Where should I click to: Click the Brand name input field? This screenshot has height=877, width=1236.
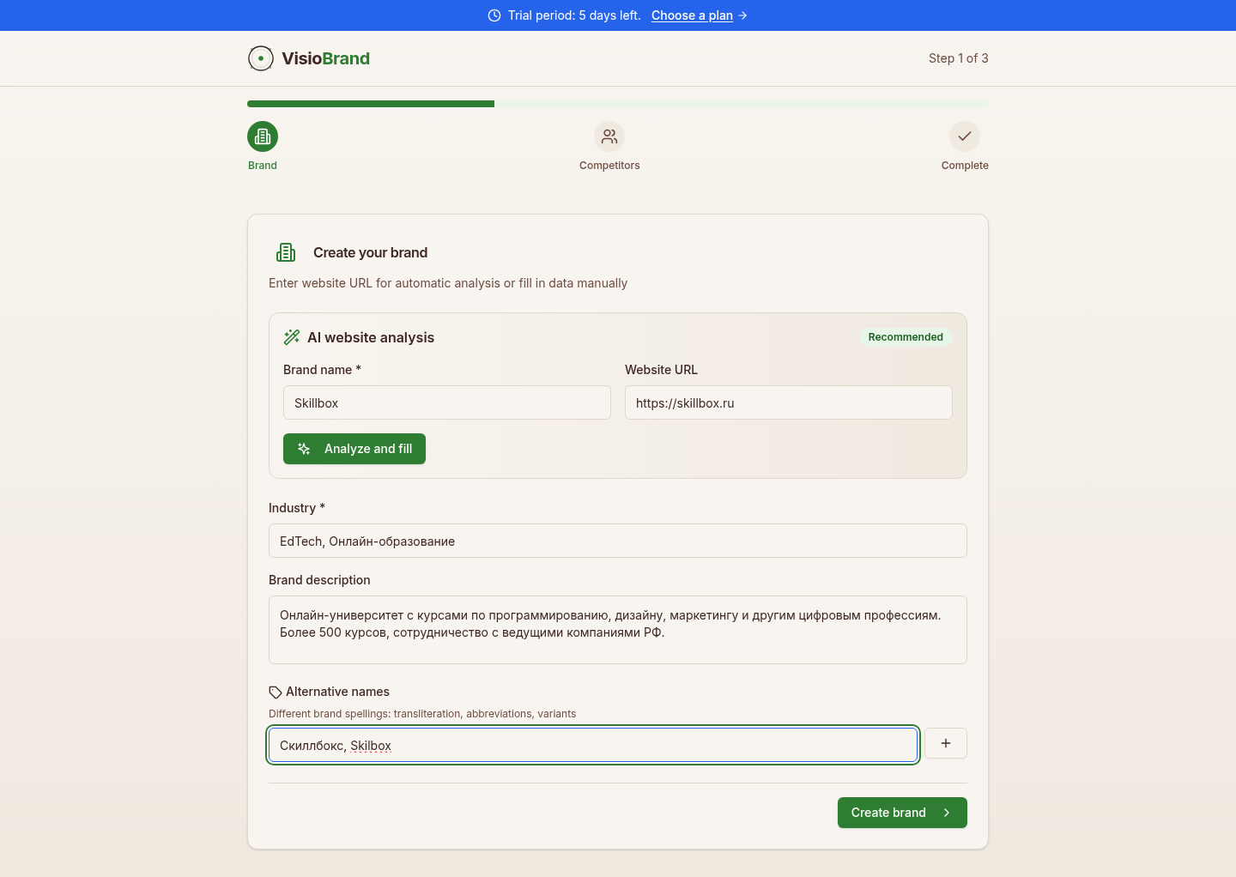(446, 402)
